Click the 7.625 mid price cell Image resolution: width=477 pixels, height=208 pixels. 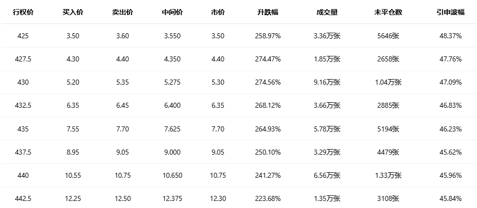pyautogui.click(x=172, y=129)
